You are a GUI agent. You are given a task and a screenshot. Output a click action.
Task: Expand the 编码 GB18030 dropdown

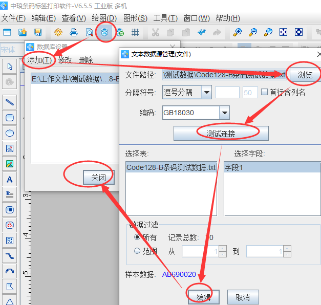click(224, 113)
